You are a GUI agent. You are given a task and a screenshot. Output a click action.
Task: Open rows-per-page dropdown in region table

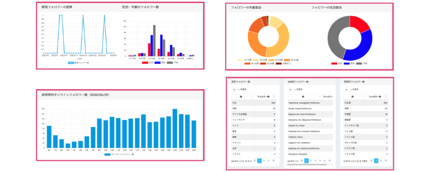tap(292, 89)
